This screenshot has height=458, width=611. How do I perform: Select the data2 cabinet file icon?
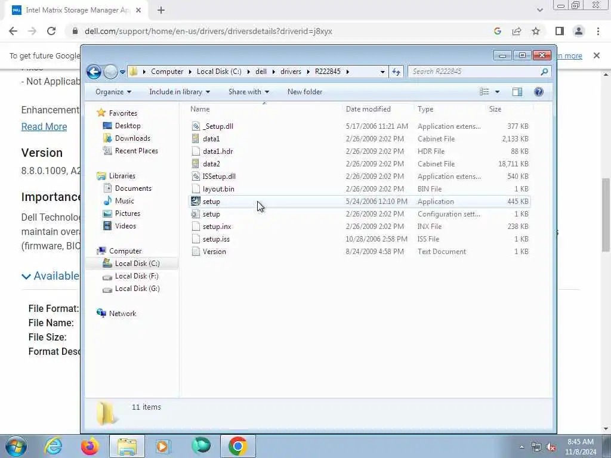(196, 163)
